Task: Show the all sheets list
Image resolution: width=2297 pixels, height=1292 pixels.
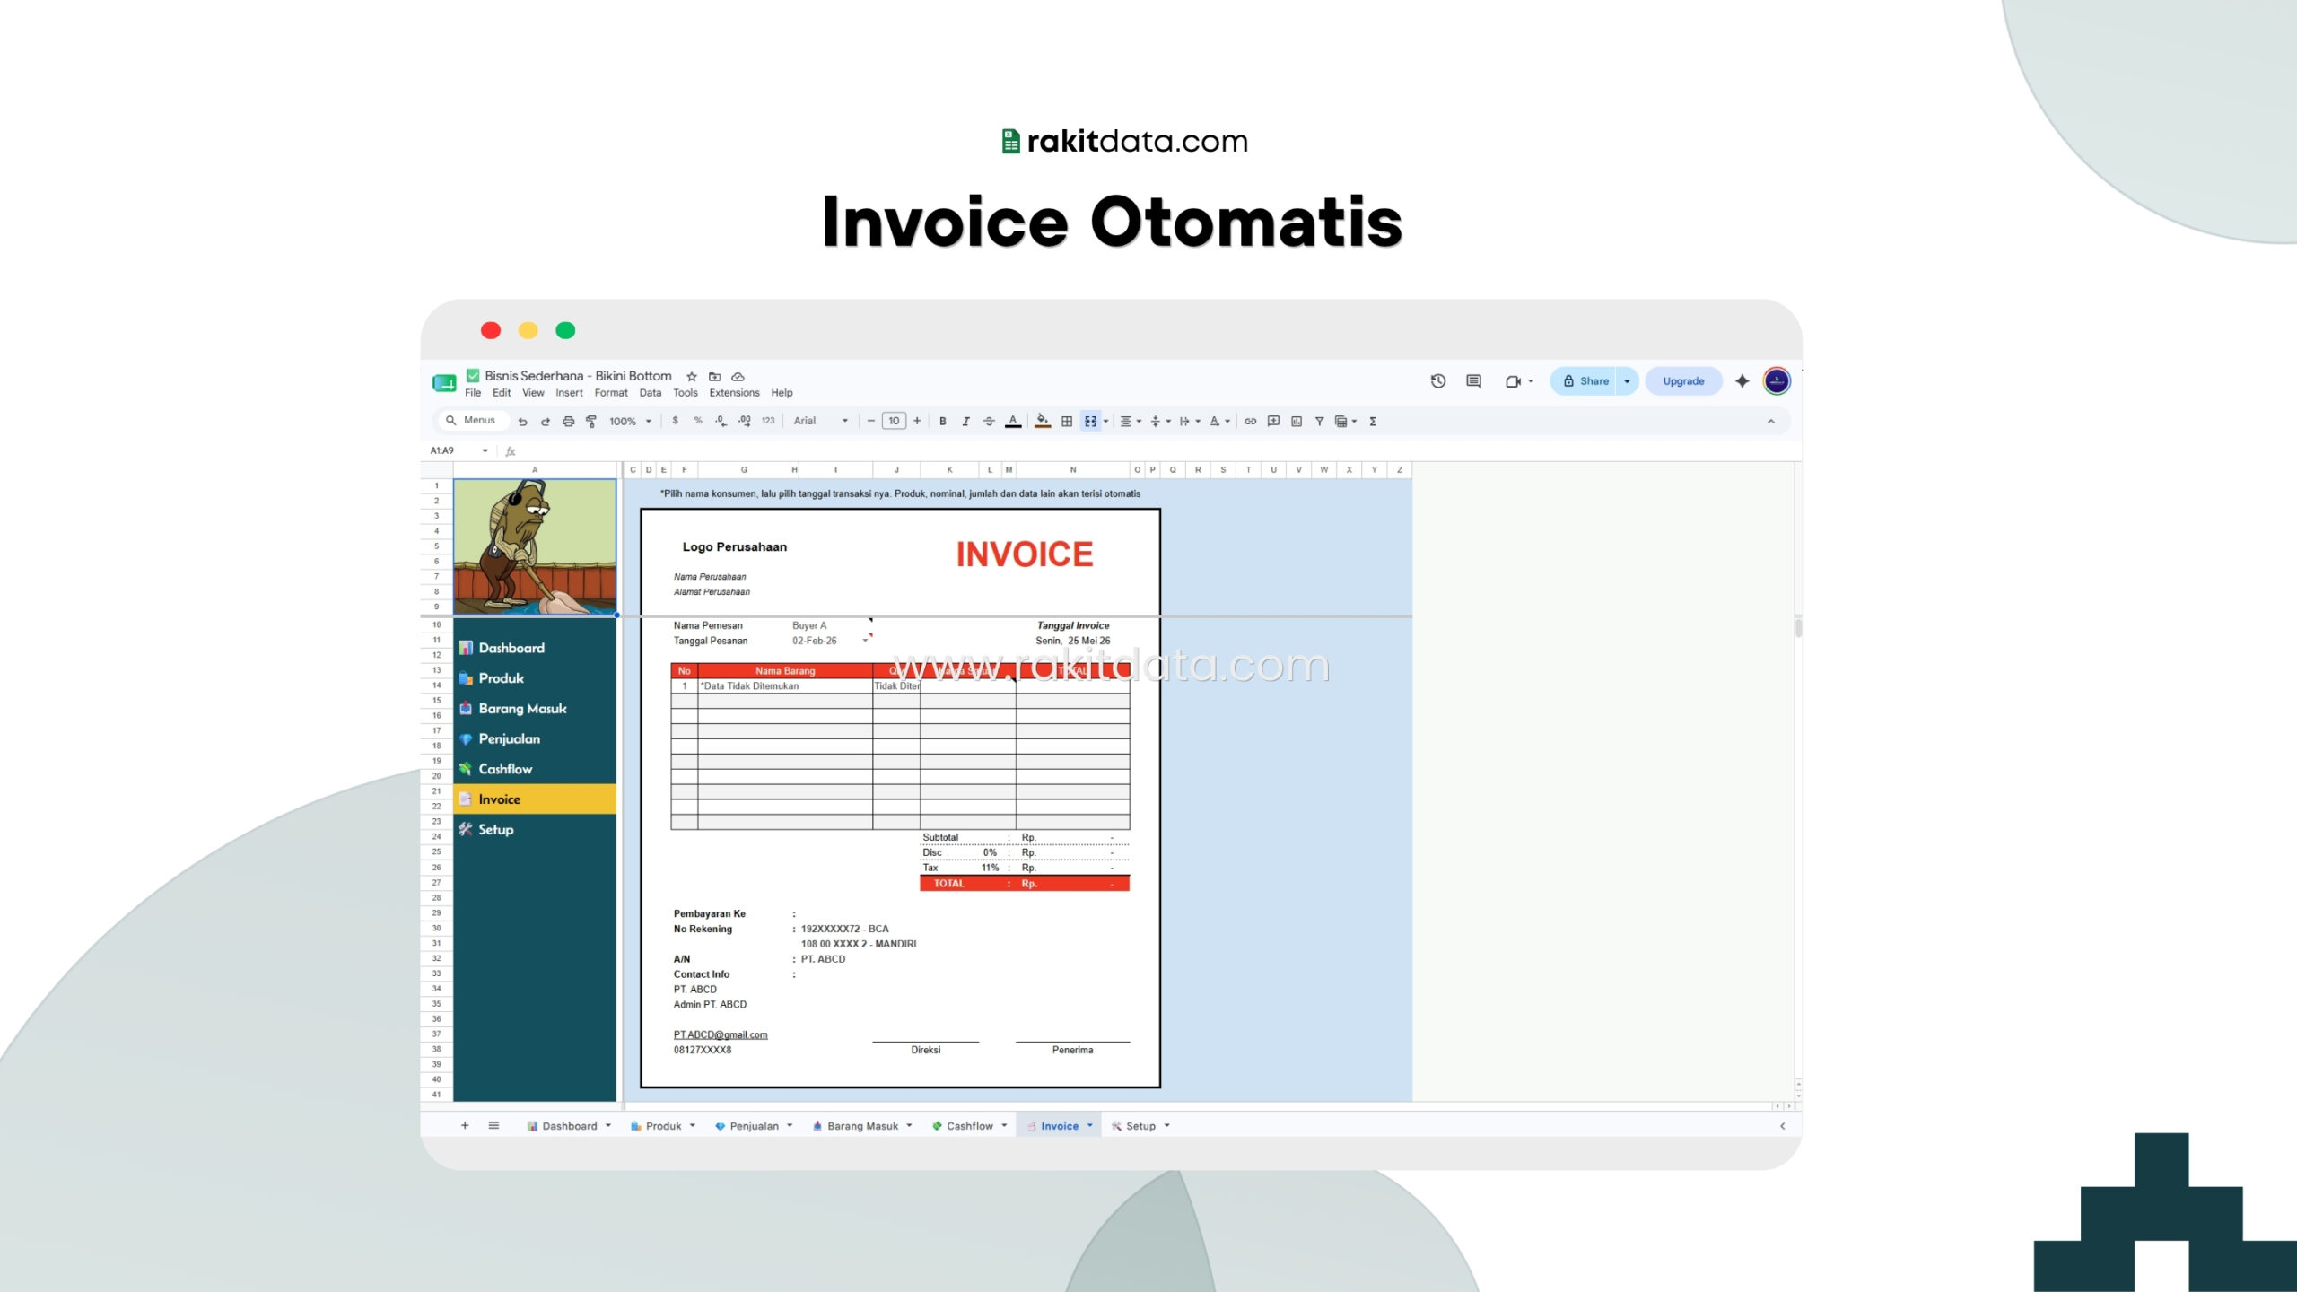Action: coord(493,1125)
